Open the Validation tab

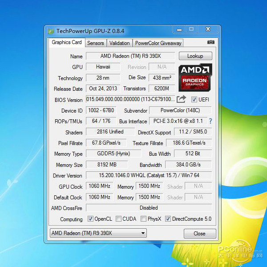pyautogui.click(x=119, y=43)
